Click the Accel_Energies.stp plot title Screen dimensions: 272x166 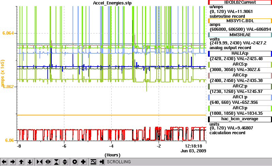point(112,3)
